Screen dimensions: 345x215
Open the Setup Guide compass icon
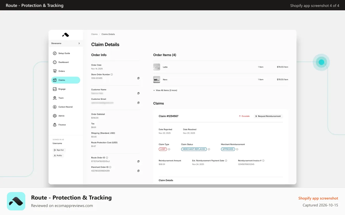(x=55, y=53)
